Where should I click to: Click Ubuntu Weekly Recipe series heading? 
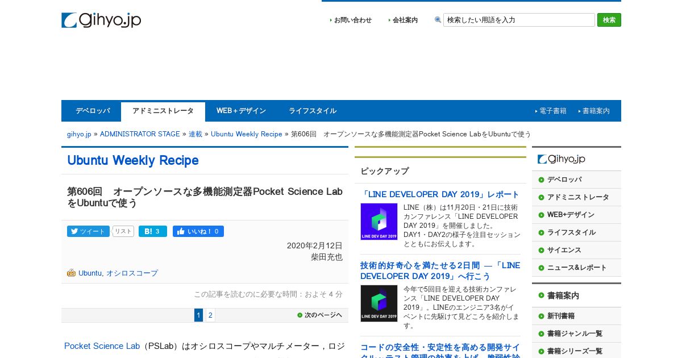pos(133,160)
